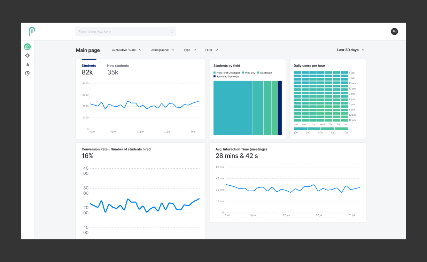Open the Demographic dropdown
Viewport: 427px width, 262px height.
tap(162, 50)
